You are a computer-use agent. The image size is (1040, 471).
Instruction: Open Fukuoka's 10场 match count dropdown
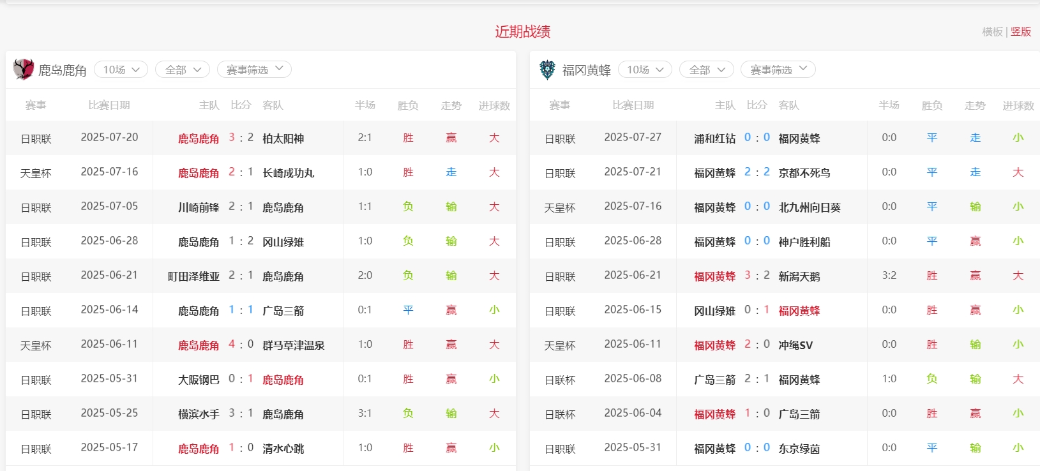(x=645, y=70)
